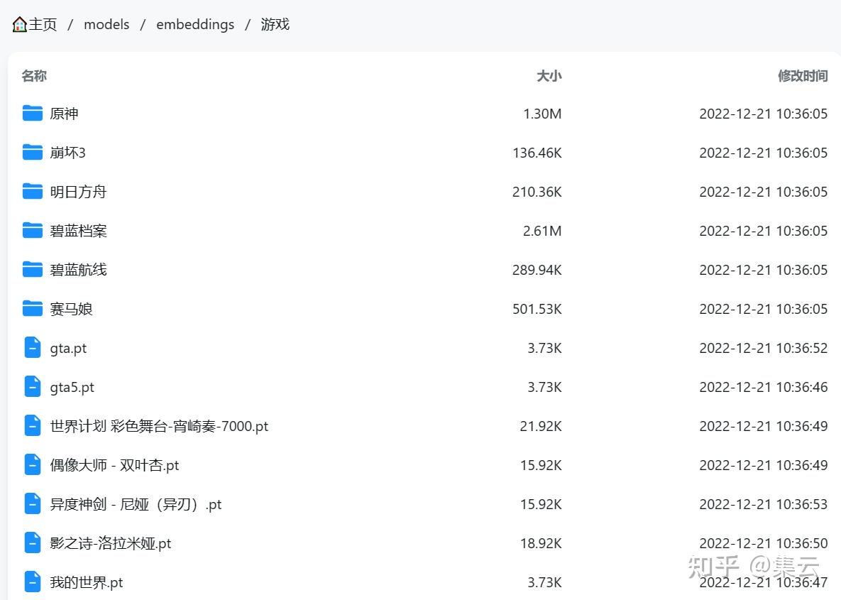Click the 2.61M size value

coord(542,231)
